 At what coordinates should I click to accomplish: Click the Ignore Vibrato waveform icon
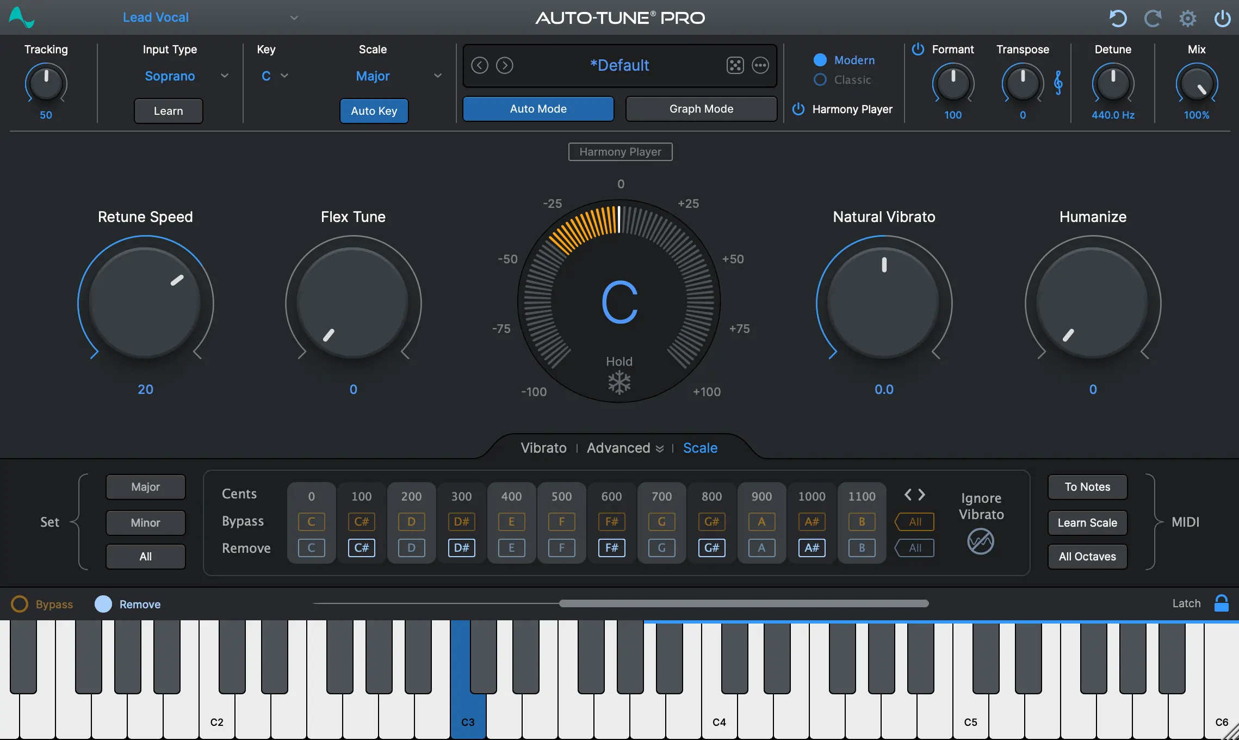pyautogui.click(x=981, y=541)
